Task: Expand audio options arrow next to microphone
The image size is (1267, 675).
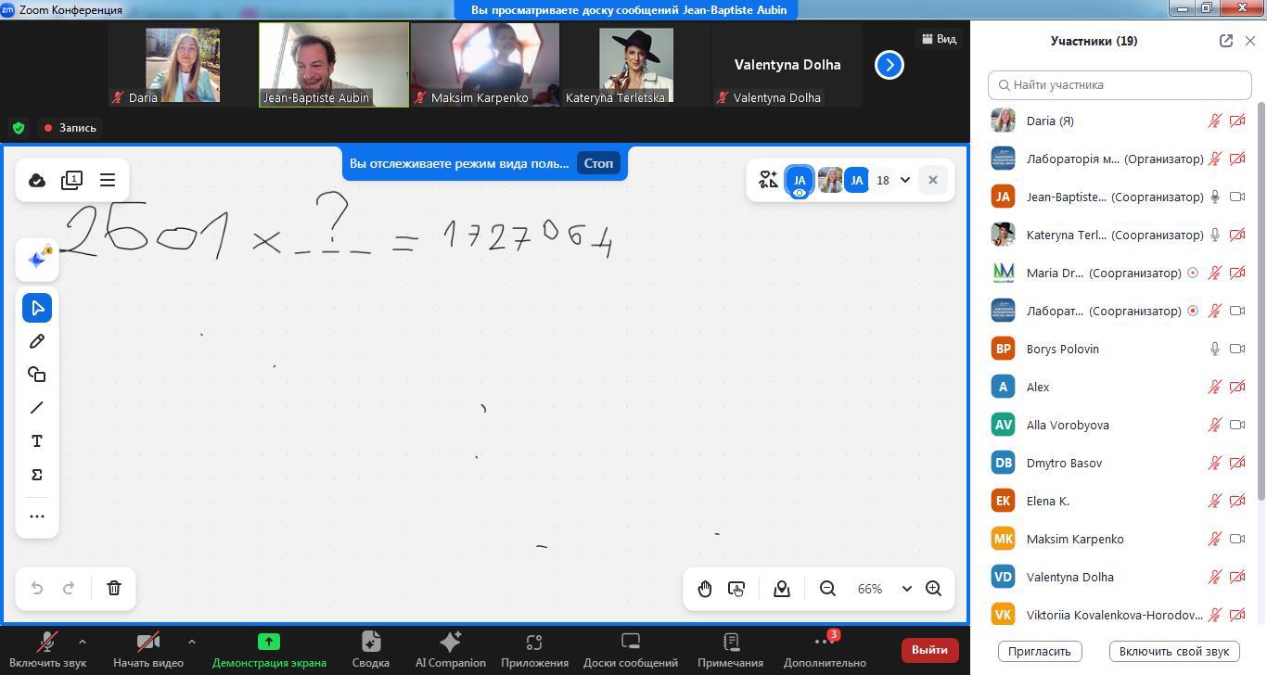Action: point(83,641)
